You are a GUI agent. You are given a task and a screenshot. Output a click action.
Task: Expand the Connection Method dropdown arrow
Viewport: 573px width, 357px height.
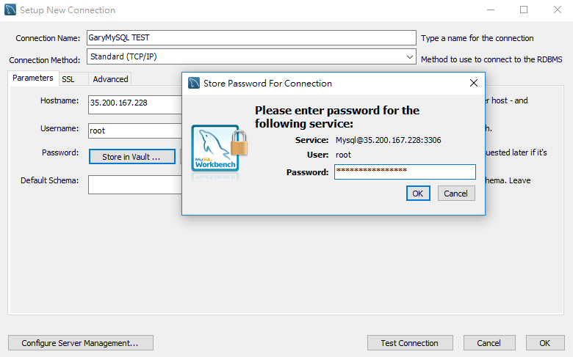410,57
